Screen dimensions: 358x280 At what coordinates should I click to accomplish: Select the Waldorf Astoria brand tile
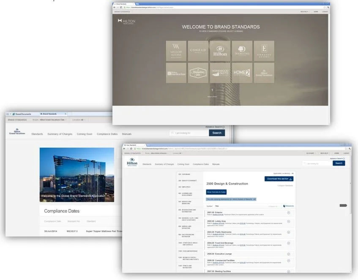coord(176,51)
